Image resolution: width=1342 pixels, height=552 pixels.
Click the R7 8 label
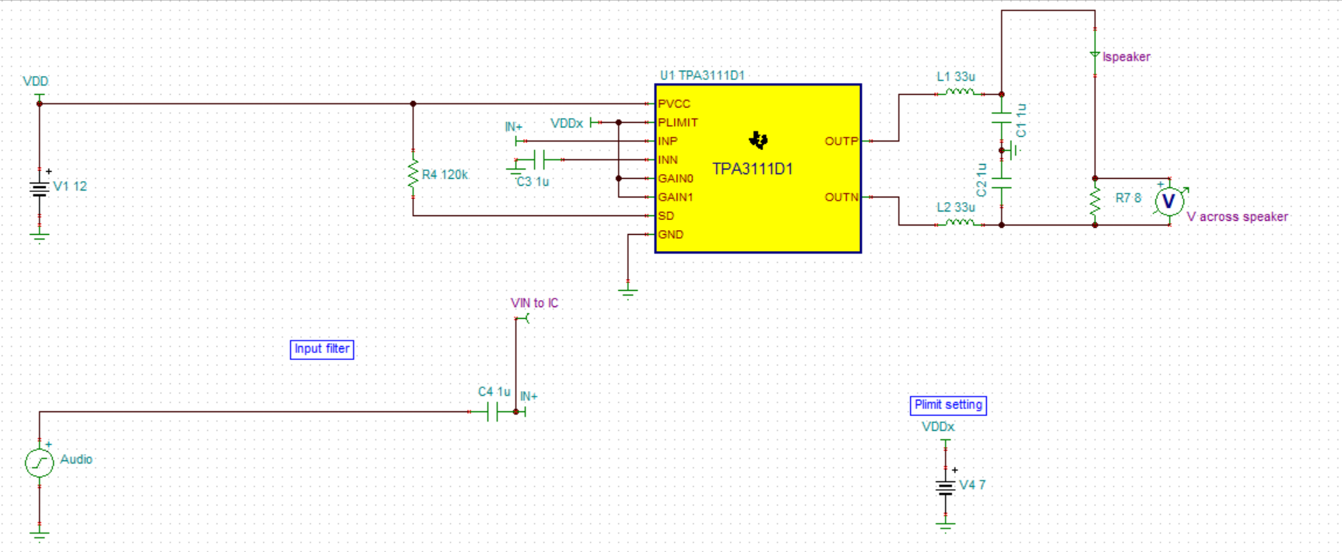coord(1128,198)
